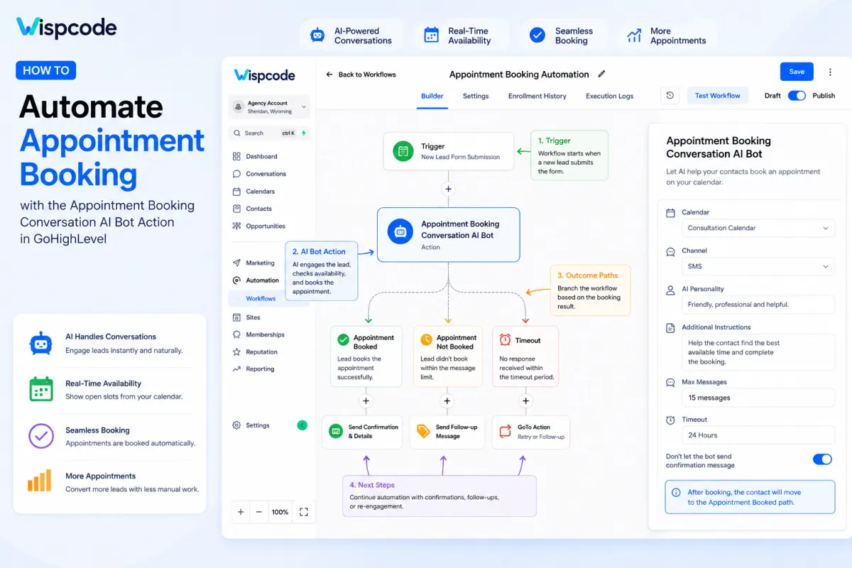Zoom in the workflow canvas
Viewport: 852px width, 568px height.
(241, 512)
